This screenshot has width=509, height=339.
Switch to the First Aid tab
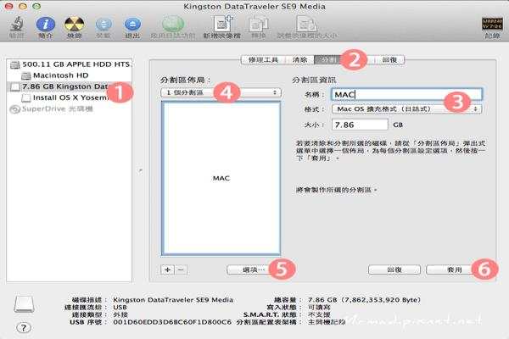263,59
